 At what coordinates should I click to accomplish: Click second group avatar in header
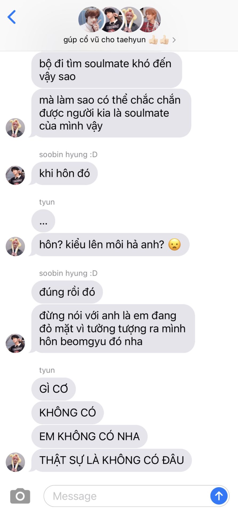[111, 19]
